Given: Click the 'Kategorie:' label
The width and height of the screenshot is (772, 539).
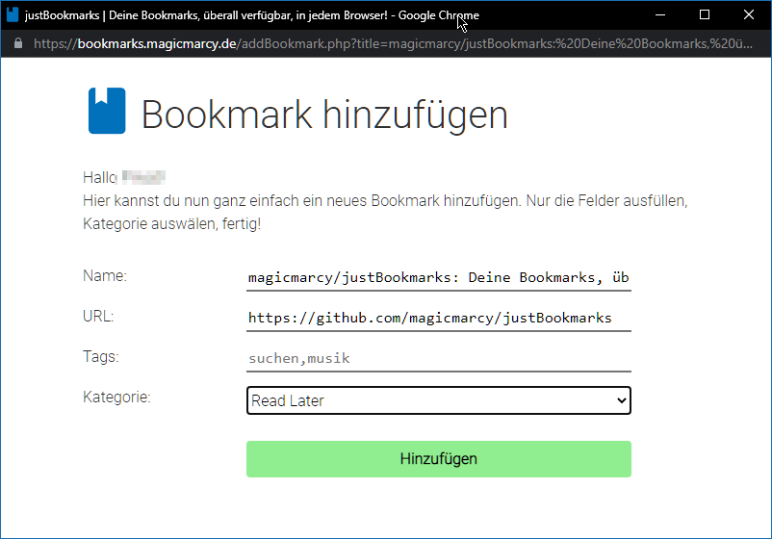Looking at the screenshot, I should coord(116,397).
